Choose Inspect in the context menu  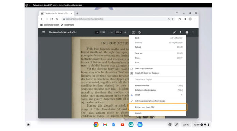157,113
